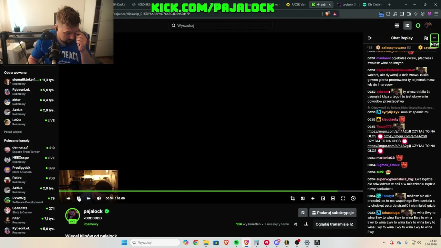Pause the clip playback

pyautogui.click(x=79, y=198)
